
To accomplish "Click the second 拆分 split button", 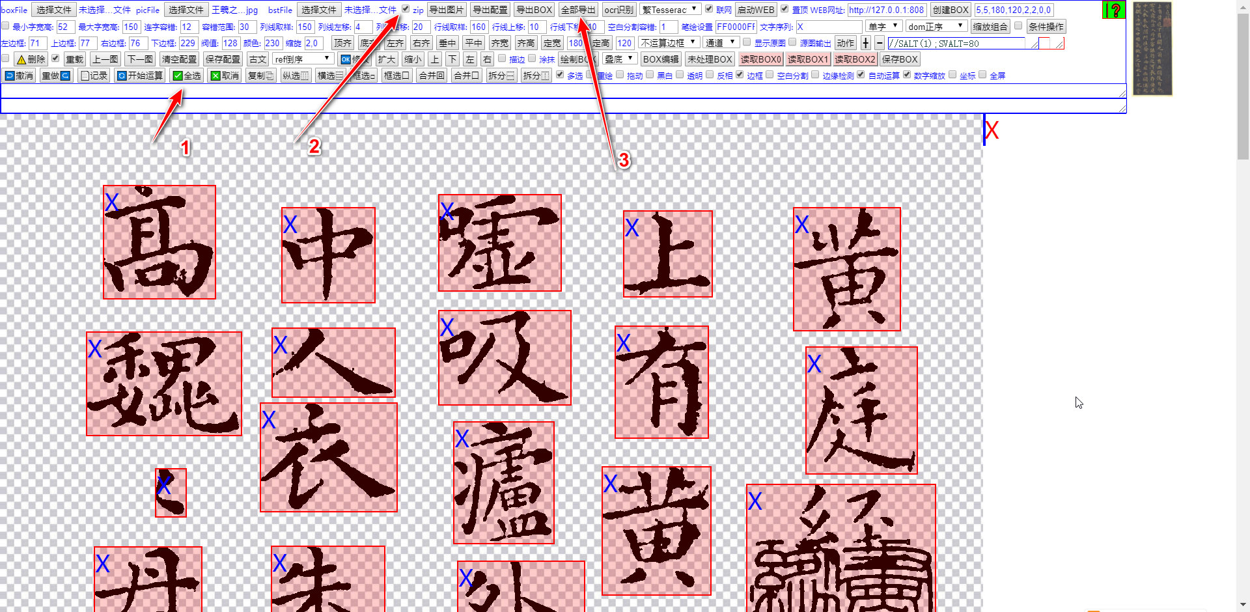I will (536, 76).
